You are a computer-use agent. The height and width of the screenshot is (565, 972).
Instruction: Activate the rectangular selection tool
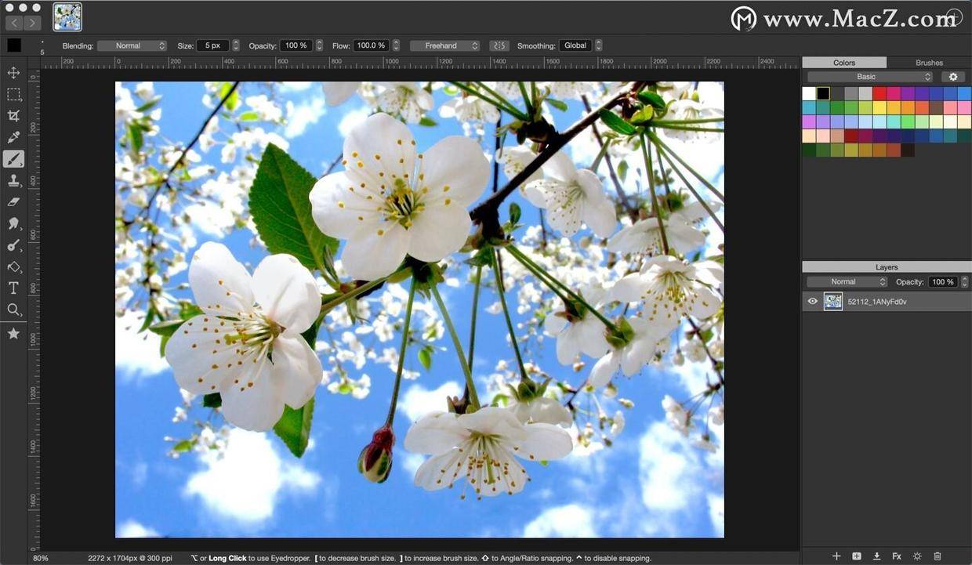[13, 94]
